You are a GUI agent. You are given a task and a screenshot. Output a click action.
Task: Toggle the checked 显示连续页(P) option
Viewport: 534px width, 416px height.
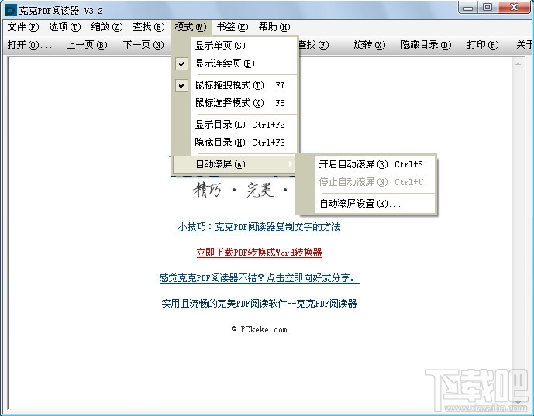[235, 64]
